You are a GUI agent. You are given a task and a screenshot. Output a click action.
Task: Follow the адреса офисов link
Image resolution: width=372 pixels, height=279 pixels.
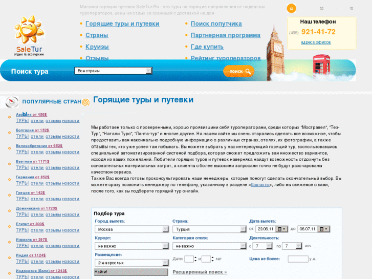coord(316,42)
